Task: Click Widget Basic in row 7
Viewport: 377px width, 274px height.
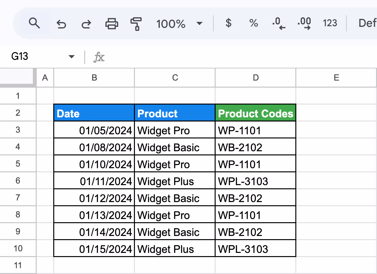Action: coord(175,198)
